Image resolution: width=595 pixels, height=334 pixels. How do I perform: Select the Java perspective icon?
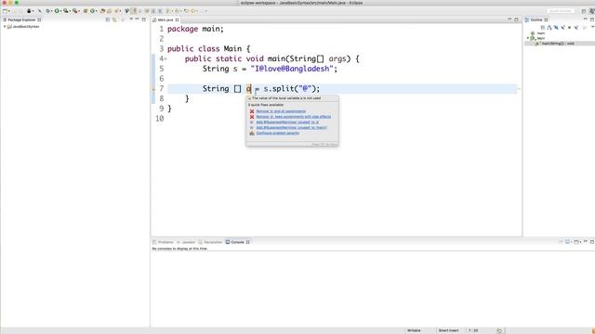click(x=592, y=11)
